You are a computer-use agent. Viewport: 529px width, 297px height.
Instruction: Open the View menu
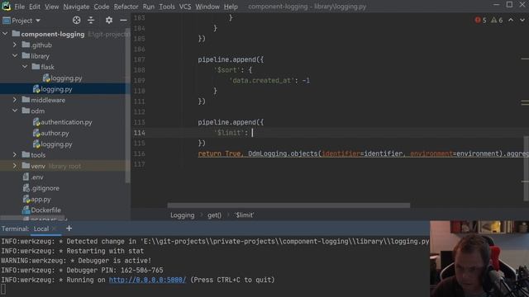pyautogui.click(x=51, y=7)
